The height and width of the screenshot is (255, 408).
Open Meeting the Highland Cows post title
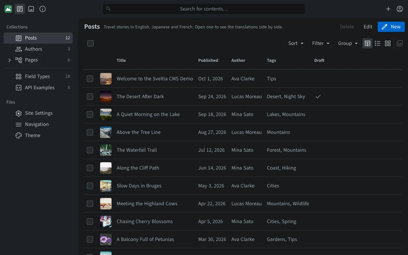click(147, 204)
